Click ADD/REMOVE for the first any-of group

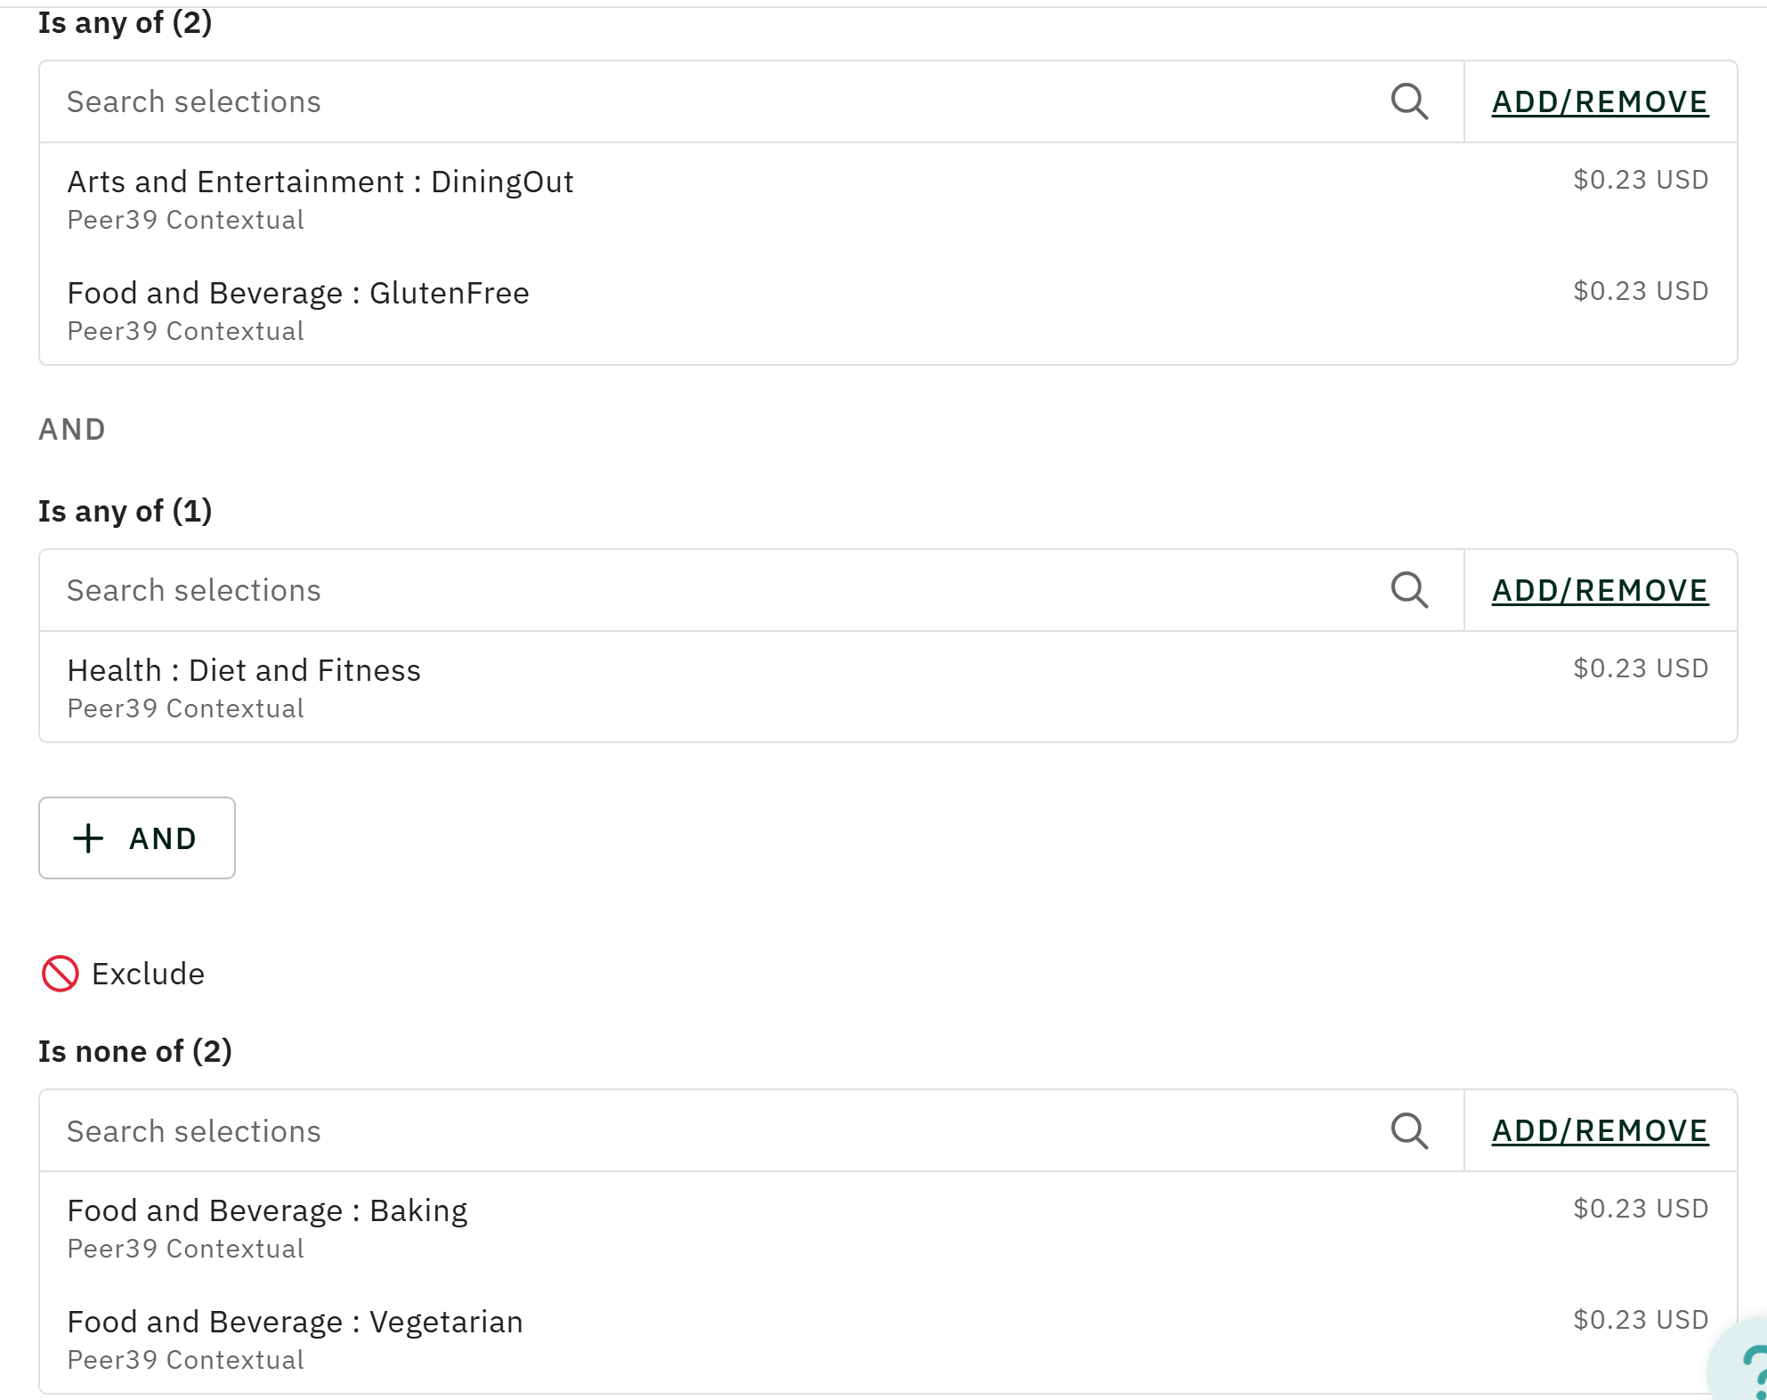[1600, 102]
